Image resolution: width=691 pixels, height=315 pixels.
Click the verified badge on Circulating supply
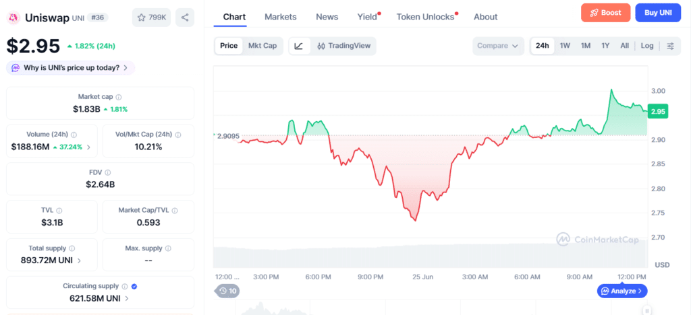(134, 286)
